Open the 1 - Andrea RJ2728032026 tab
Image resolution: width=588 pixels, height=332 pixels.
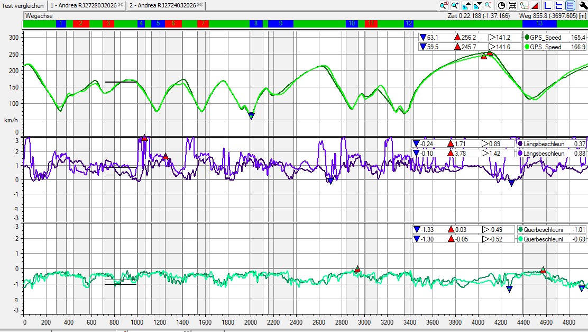(83, 5)
